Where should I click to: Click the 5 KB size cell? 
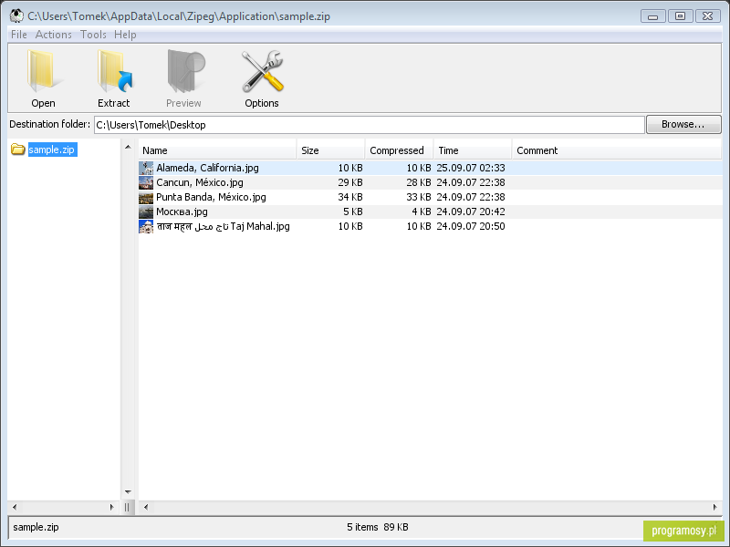[353, 212]
